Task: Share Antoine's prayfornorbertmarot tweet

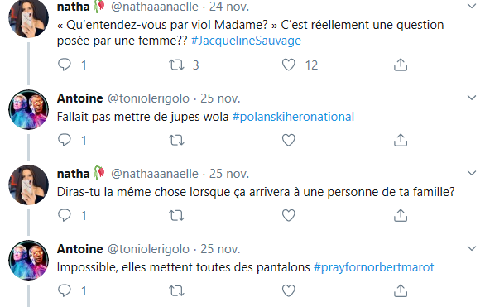Action: pyautogui.click(x=401, y=290)
